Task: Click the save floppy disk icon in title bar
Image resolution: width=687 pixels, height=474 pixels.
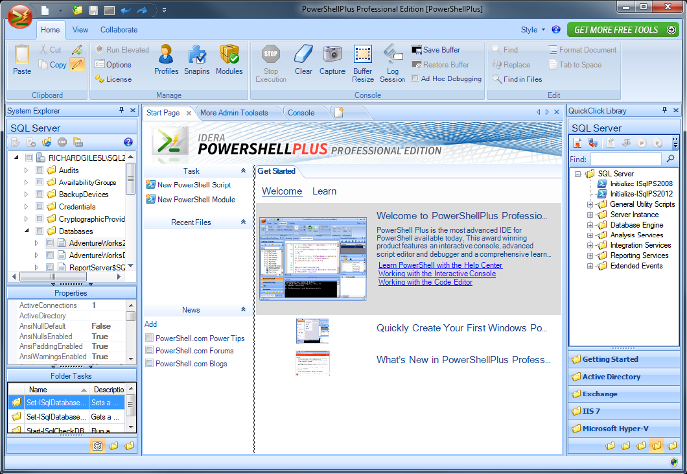Action: (93, 10)
